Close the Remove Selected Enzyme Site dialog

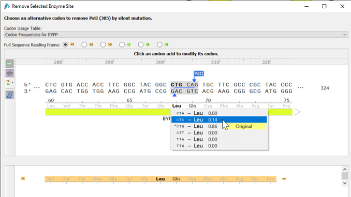pos(342,6)
